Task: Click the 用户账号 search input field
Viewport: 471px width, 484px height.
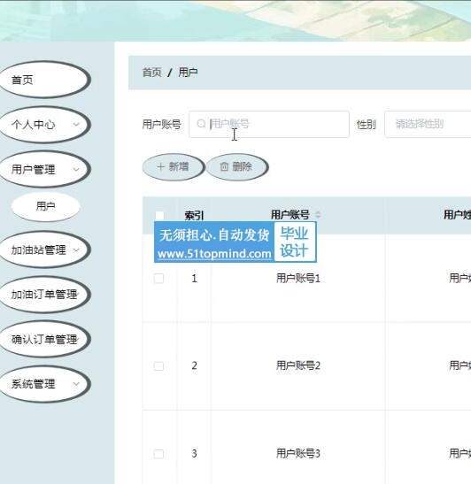Action: point(269,124)
